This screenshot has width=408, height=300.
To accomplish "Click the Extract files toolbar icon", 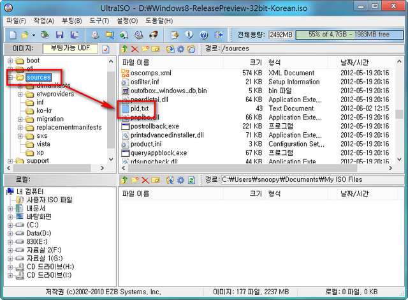I will click(175, 35).
